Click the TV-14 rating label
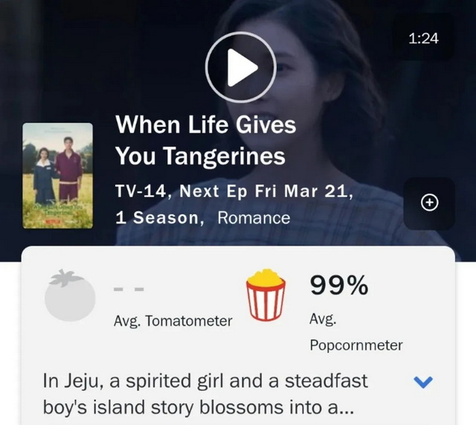The image size is (476, 425). click(x=141, y=191)
